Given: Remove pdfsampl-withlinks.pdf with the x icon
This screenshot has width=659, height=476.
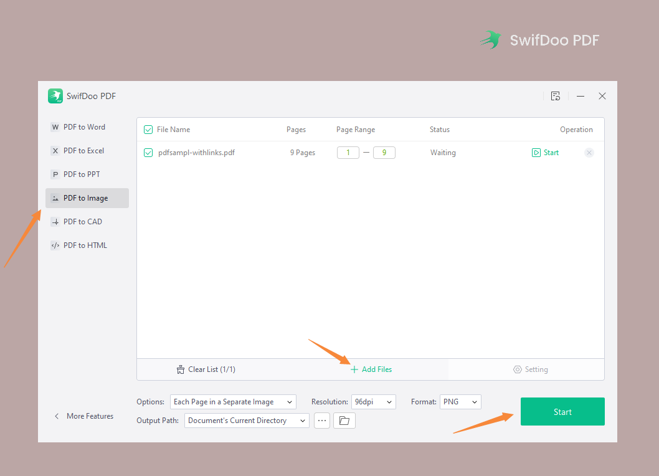Looking at the screenshot, I should [x=589, y=153].
